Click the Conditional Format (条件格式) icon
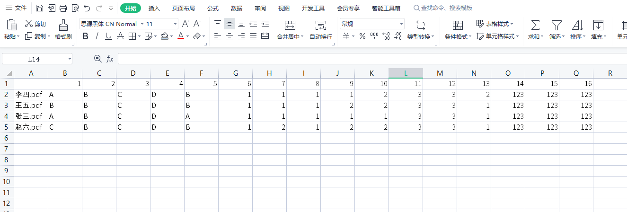The image size is (627, 212). (458, 25)
